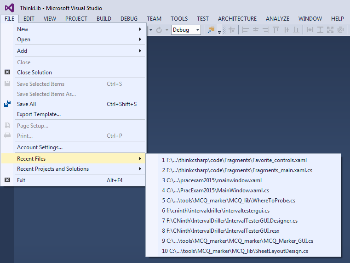
Task: Open the TEAM menu
Action: tap(154, 19)
